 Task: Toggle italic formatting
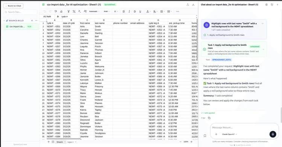[129, 12]
